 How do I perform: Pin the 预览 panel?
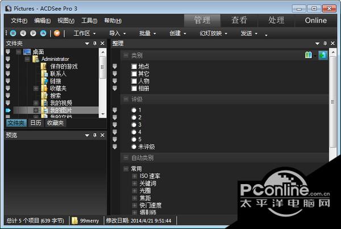point(95,135)
